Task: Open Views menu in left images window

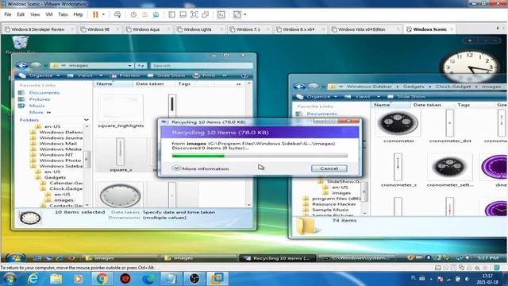Action: (85, 75)
